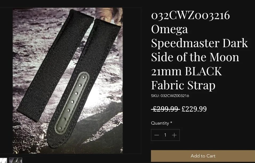Click the 'Speedmaster Dark' line of the title
Viewport: 255px width, 163px height.
(x=199, y=43)
